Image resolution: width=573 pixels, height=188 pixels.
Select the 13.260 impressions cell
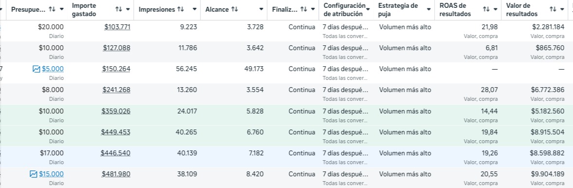point(187,90)
